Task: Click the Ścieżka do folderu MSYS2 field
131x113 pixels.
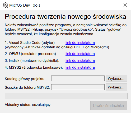Action: pos(78,87)
